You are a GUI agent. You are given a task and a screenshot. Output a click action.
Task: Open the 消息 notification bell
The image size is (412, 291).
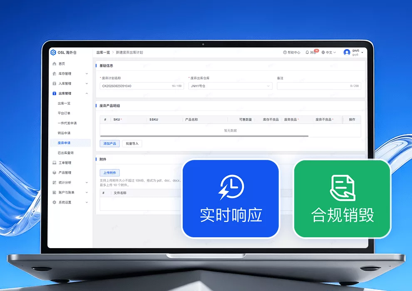click(x=307, y=52)
